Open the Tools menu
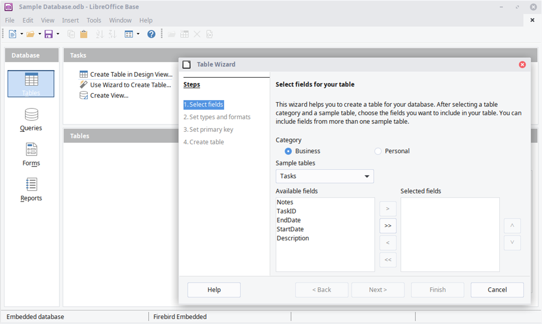 (x=94, y=20)
